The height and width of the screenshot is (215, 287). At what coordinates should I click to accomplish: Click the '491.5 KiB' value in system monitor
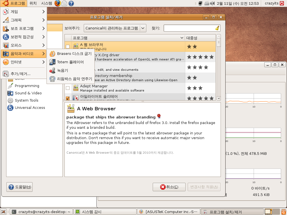(x=261, y=195)
